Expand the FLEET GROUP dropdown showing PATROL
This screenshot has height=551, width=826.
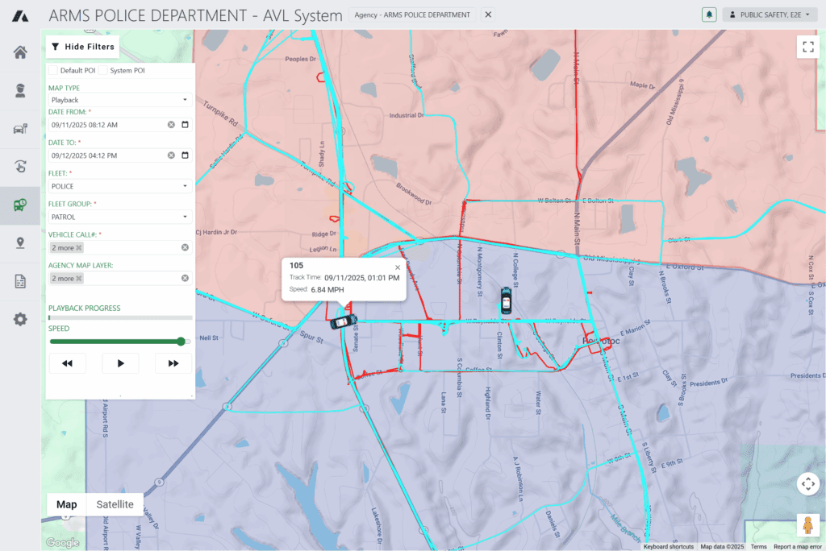pyautogui.click(x=119, y=216)
